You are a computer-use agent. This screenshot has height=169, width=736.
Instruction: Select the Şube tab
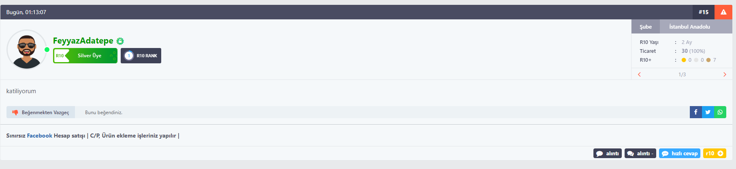point(646,27)
